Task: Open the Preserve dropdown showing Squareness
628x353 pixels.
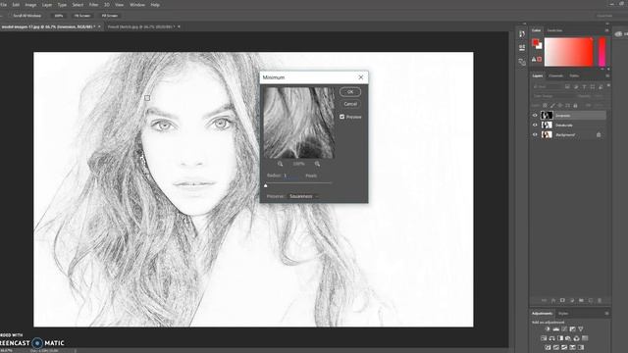Action: pos(303,196)
